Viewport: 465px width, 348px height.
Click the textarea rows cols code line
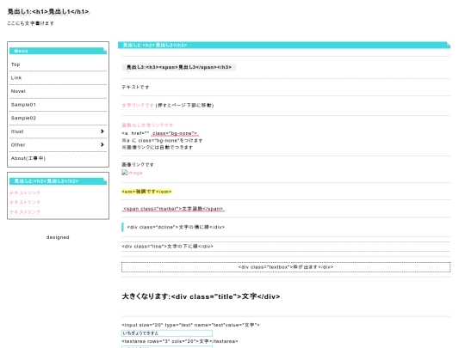[180, 341]
